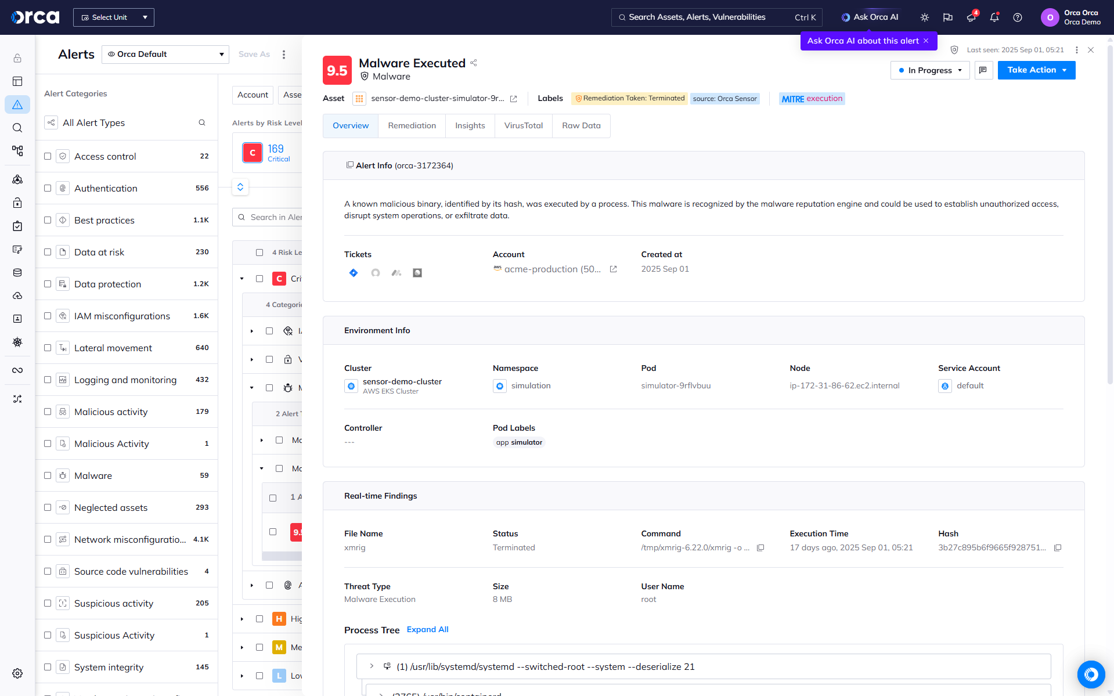Open the In Progress status dropdown
Viewport: 1114px width, 696px height.
coord(929,70)
